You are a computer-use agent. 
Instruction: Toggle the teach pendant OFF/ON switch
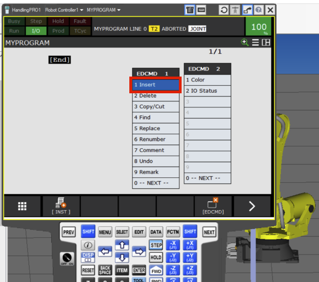(67, 259)
